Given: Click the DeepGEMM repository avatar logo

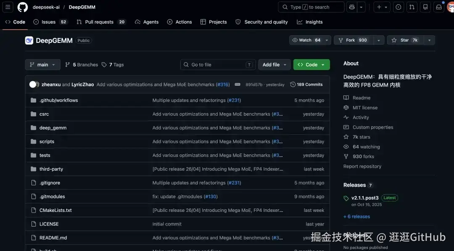Looking at the screenshot, I should coord(29,40).
